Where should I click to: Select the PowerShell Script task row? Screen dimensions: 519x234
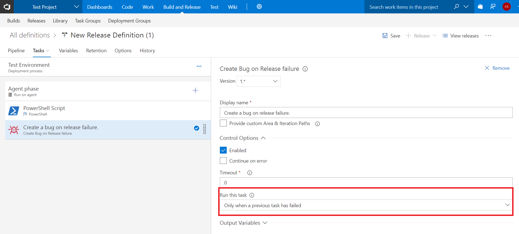108,111
